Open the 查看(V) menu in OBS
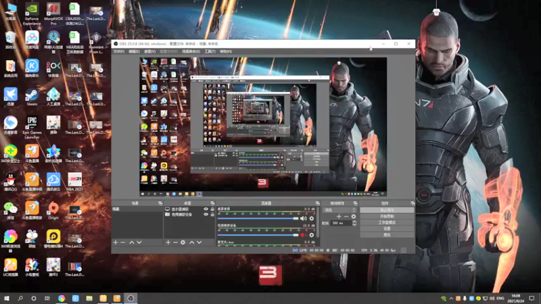Image resolution: width=541 pixels, height=304 pixels. click(x=149, y=52)
